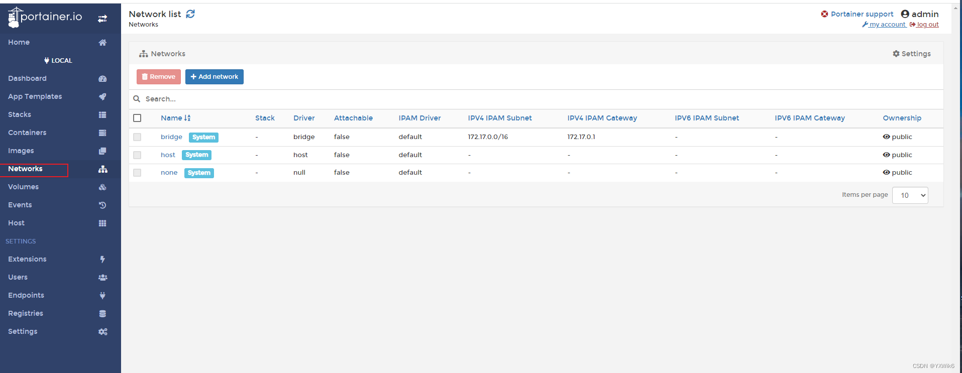Sort by the Driver column header

point(304,118)
